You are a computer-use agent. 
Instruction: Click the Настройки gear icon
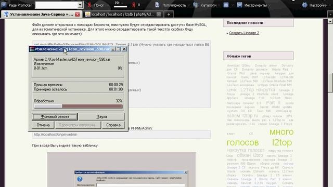click(x=304, y=5)
